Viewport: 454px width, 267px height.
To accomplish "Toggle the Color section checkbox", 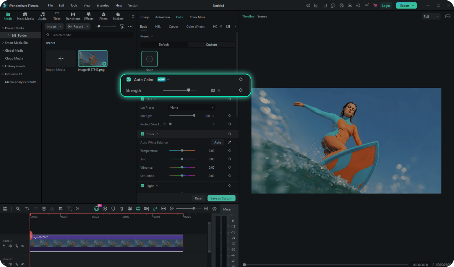I will point(142,134).
